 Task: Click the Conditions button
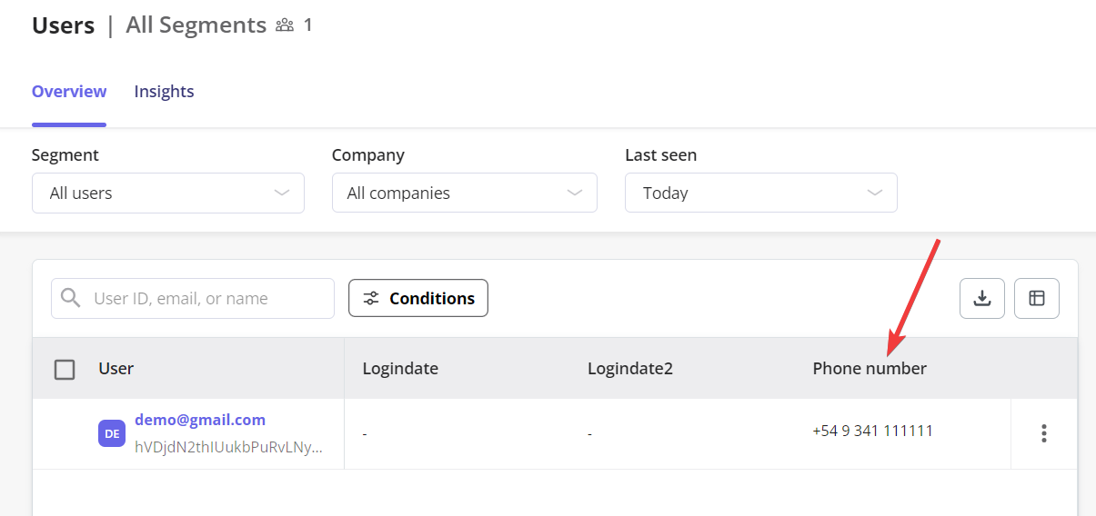pos(418,298)
